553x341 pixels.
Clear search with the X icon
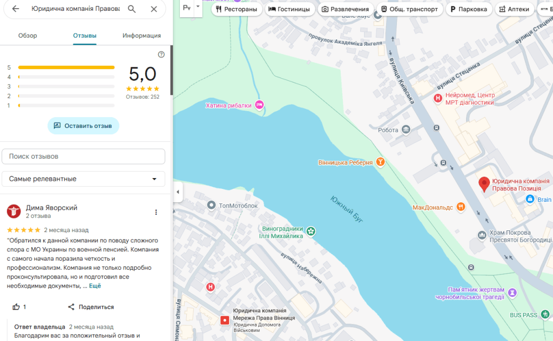154,9
